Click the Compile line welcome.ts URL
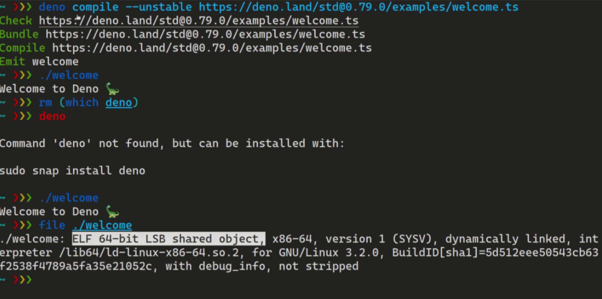Screen dimensions: 602x299 point(212,48)
